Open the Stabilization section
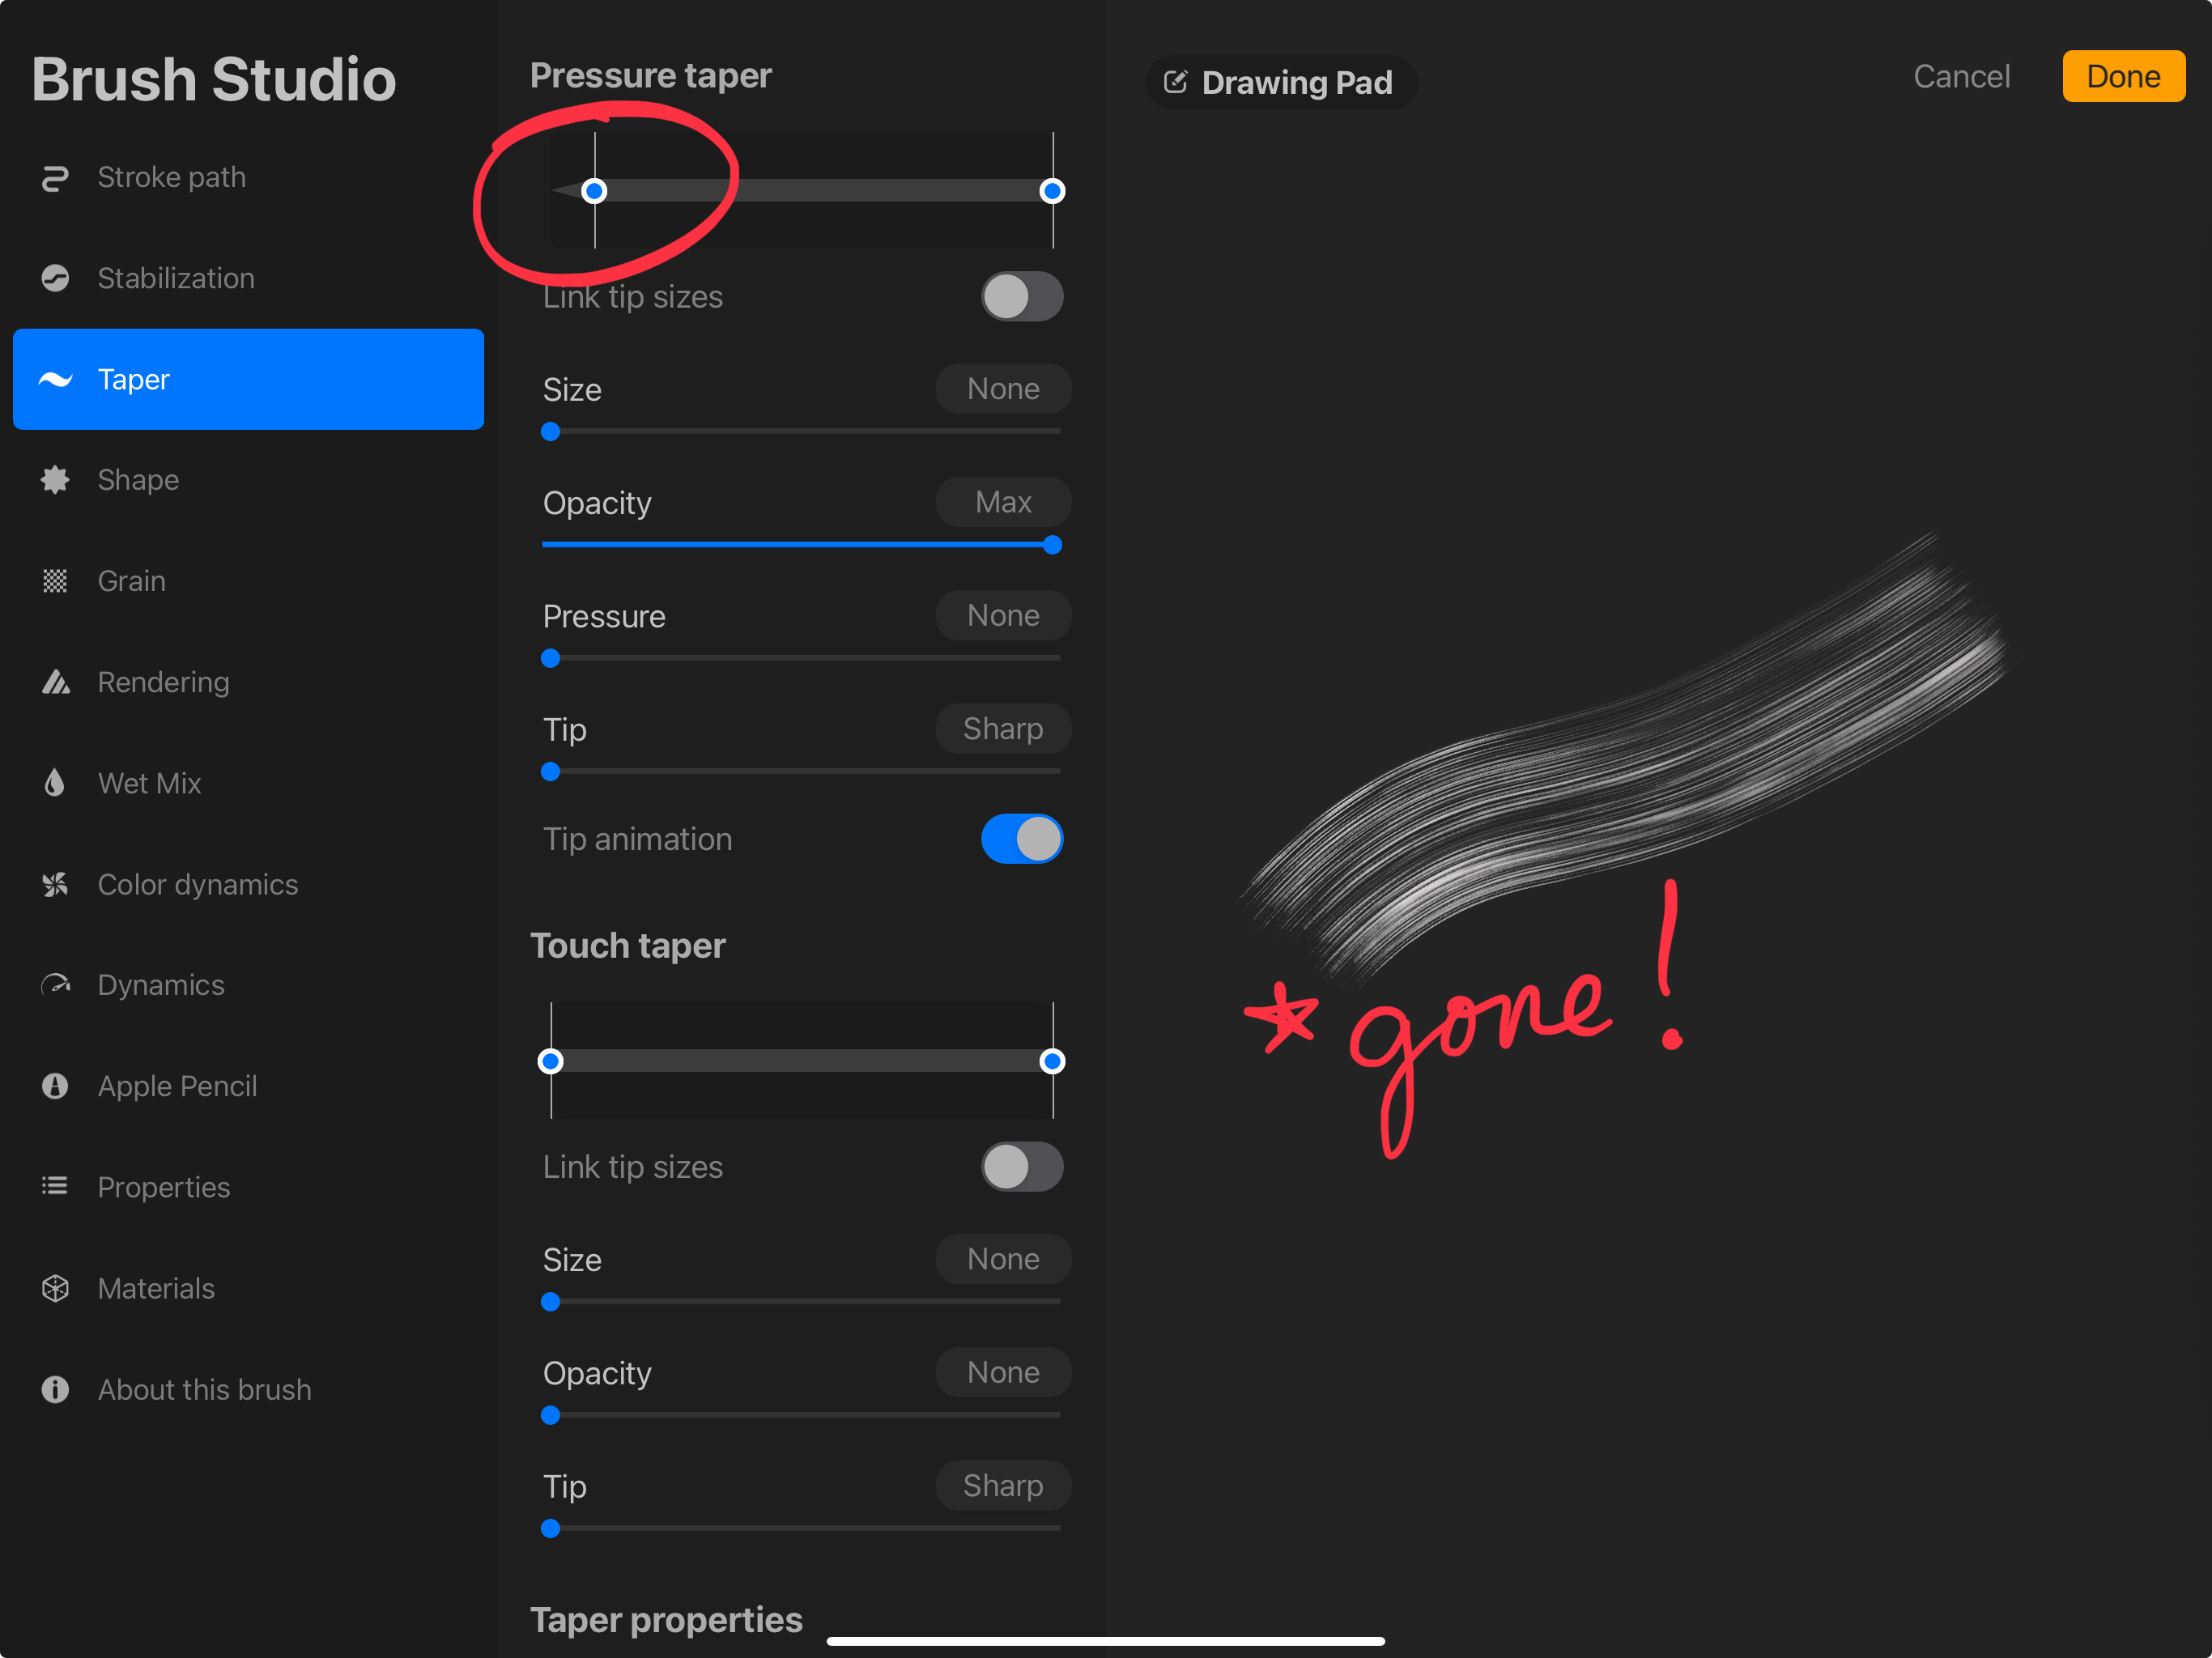This screenshot has width=2212, height=1658. click(x=248, y=278)
